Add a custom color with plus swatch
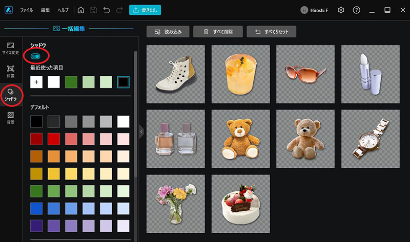This screenshot has height=242, width=410. 36,82
